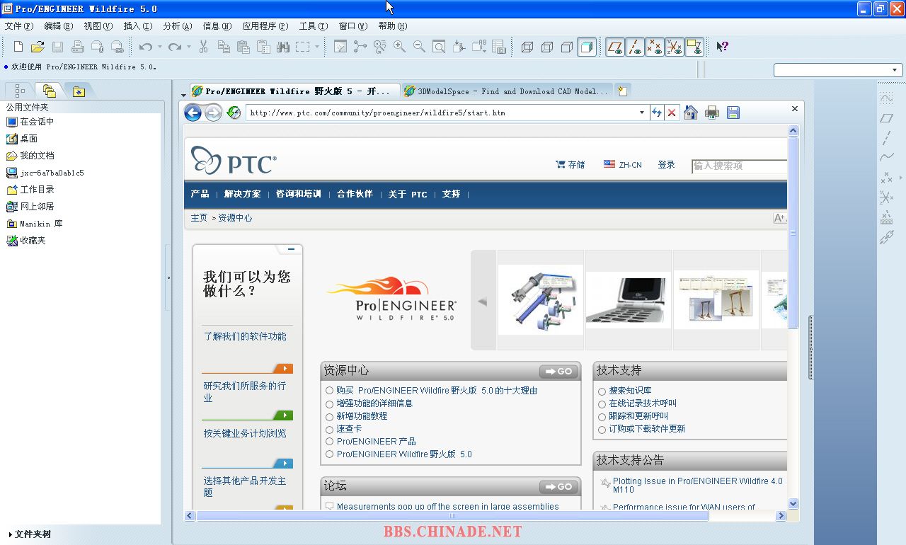
Task: Open the URL address dropdown arrow
Action: [642, 113]
